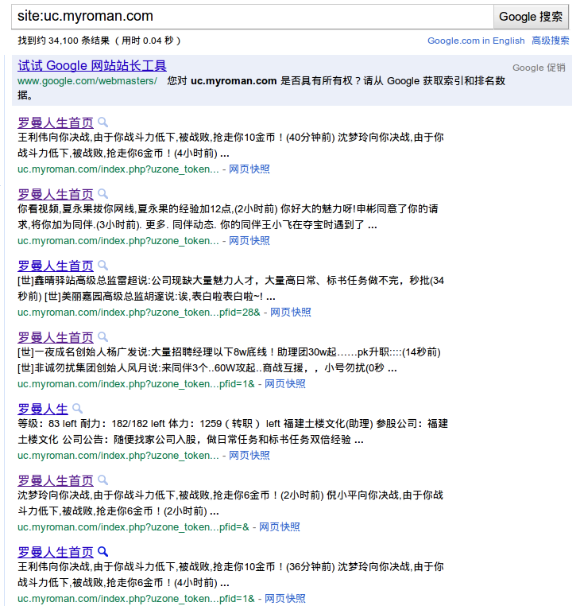
Task: Open first 罗曼人生首页 result with 40分钟前 snippet
Action: point(56,123)
